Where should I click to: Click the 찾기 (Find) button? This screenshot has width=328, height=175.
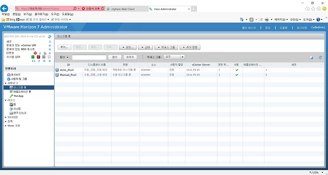pyautogui.click(x=115, y=57)
